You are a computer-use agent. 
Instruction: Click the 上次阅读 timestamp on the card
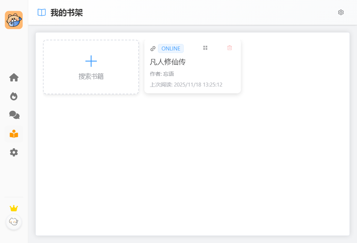(x=186, y=85)
